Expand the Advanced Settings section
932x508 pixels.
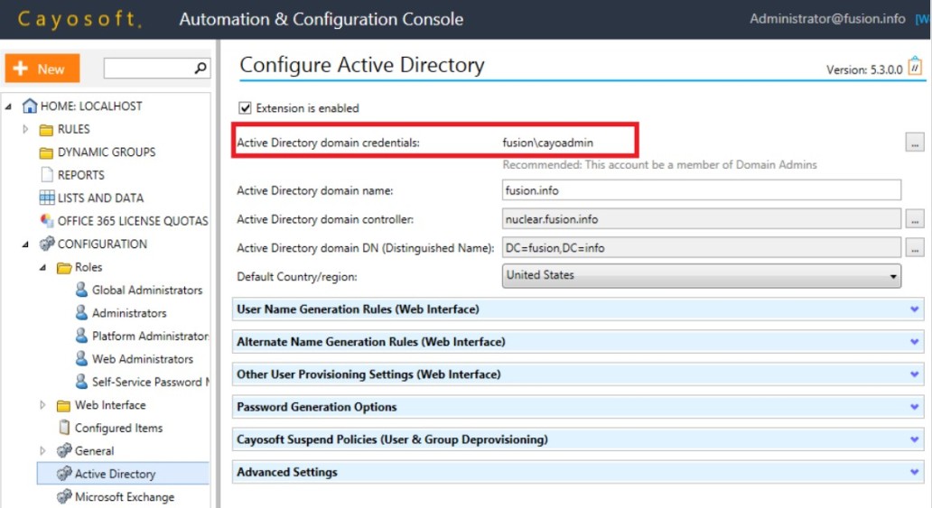pos(578,472)
